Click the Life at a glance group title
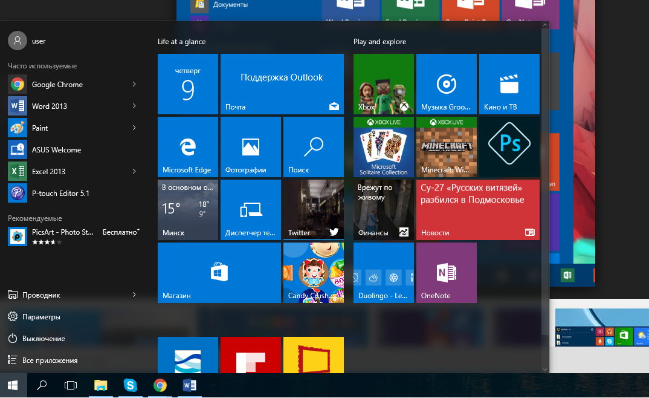The image size is (649, 398). [182, 42]
